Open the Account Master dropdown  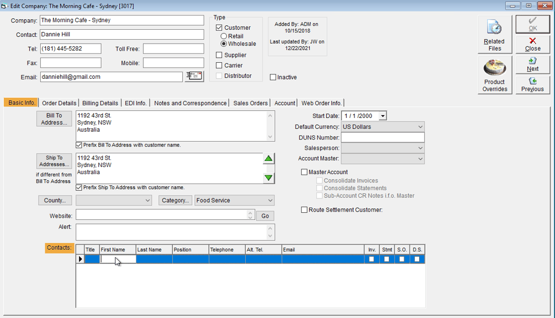pyautogui.click(x=420, y=159)
